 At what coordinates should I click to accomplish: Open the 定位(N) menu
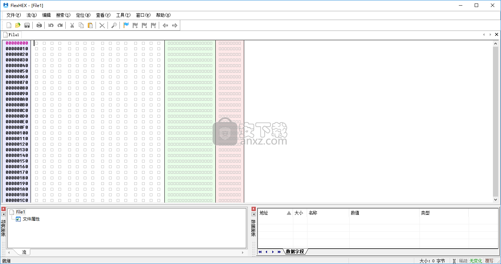[x=83, y=15]
